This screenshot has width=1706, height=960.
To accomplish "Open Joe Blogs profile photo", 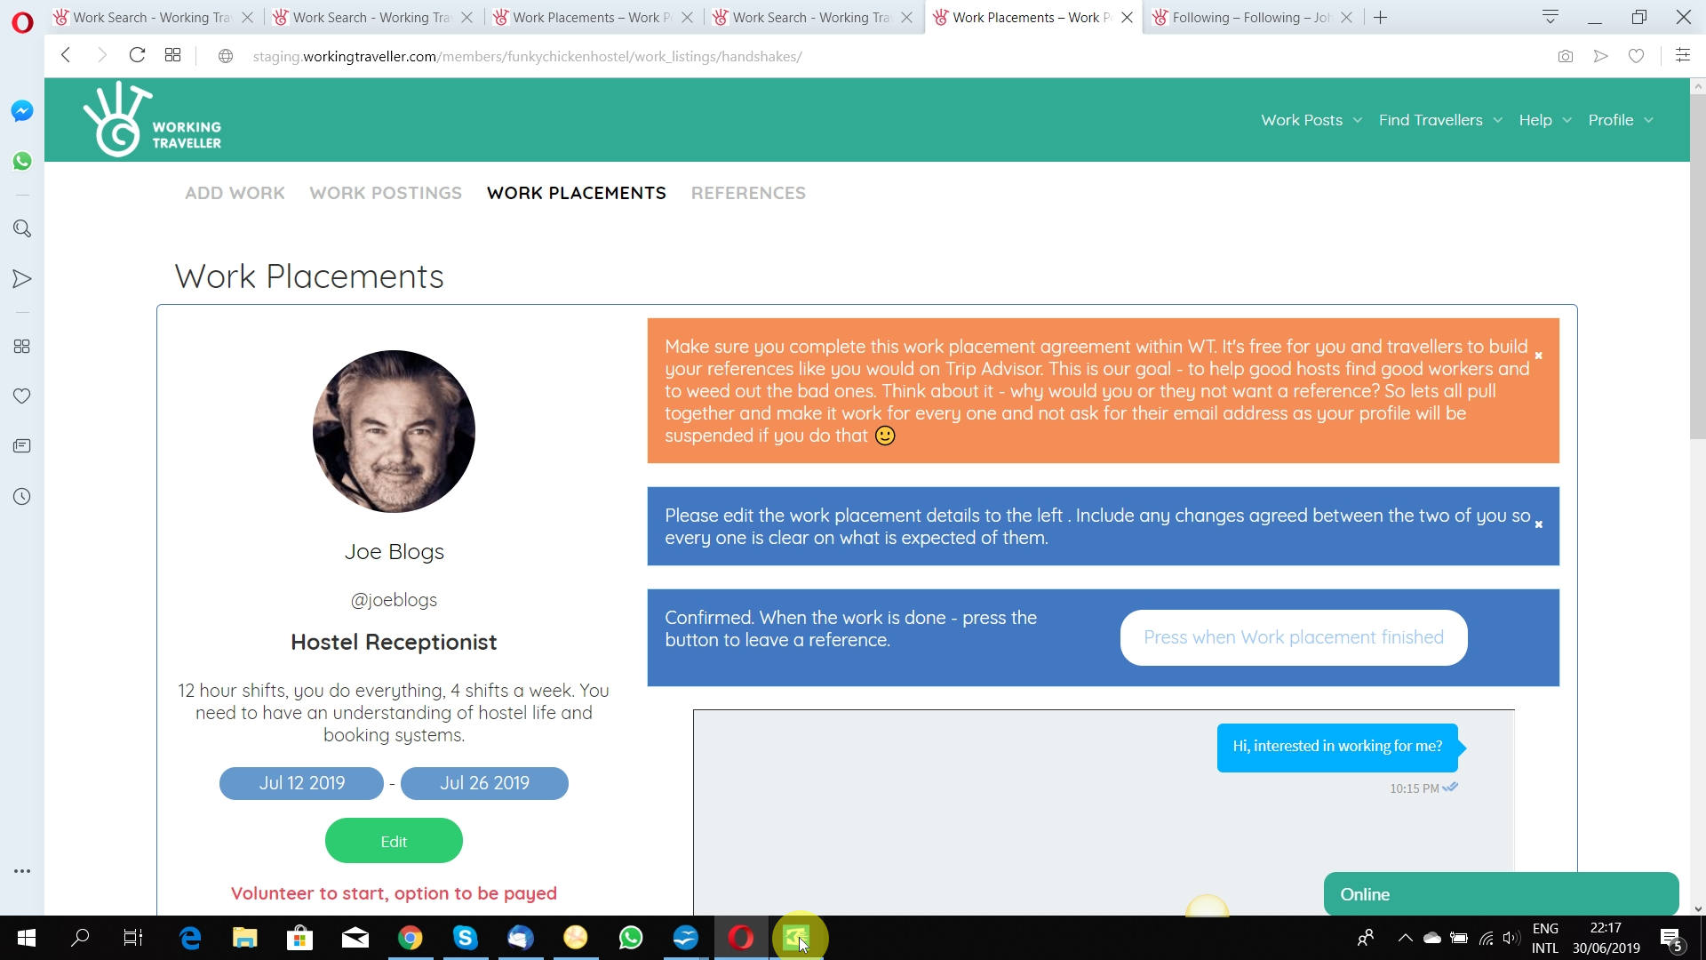I will pyautogui.click(x=394, y=431).
